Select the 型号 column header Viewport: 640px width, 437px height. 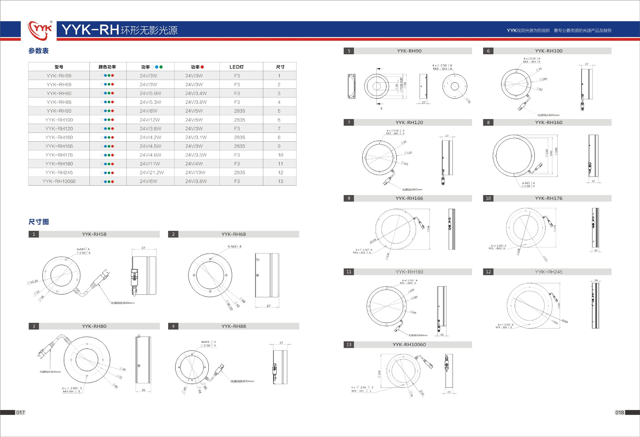tap(59, 67)
